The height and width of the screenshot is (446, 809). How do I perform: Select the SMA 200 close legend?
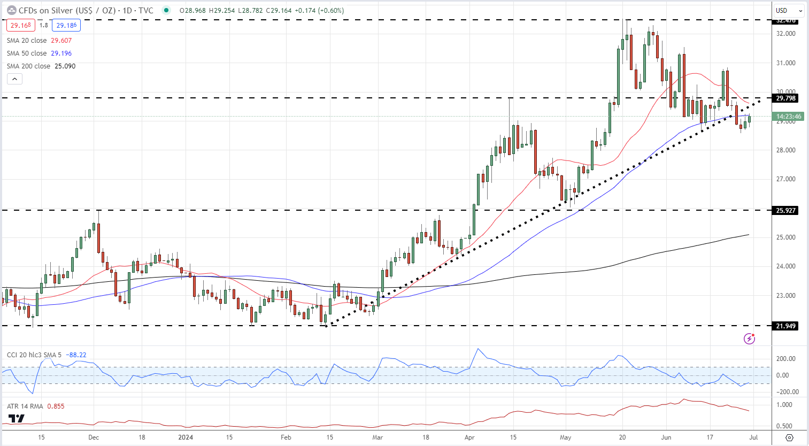(x=29, y=66)
